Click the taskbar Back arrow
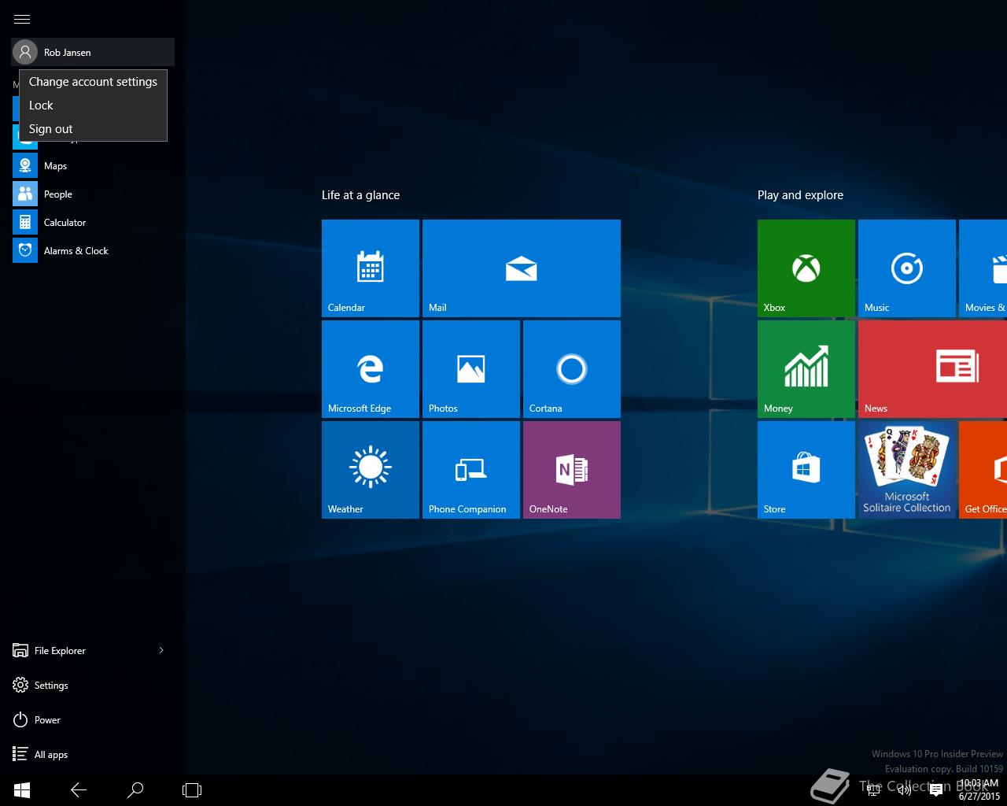The image size is (1007, 806). (79, 790)
